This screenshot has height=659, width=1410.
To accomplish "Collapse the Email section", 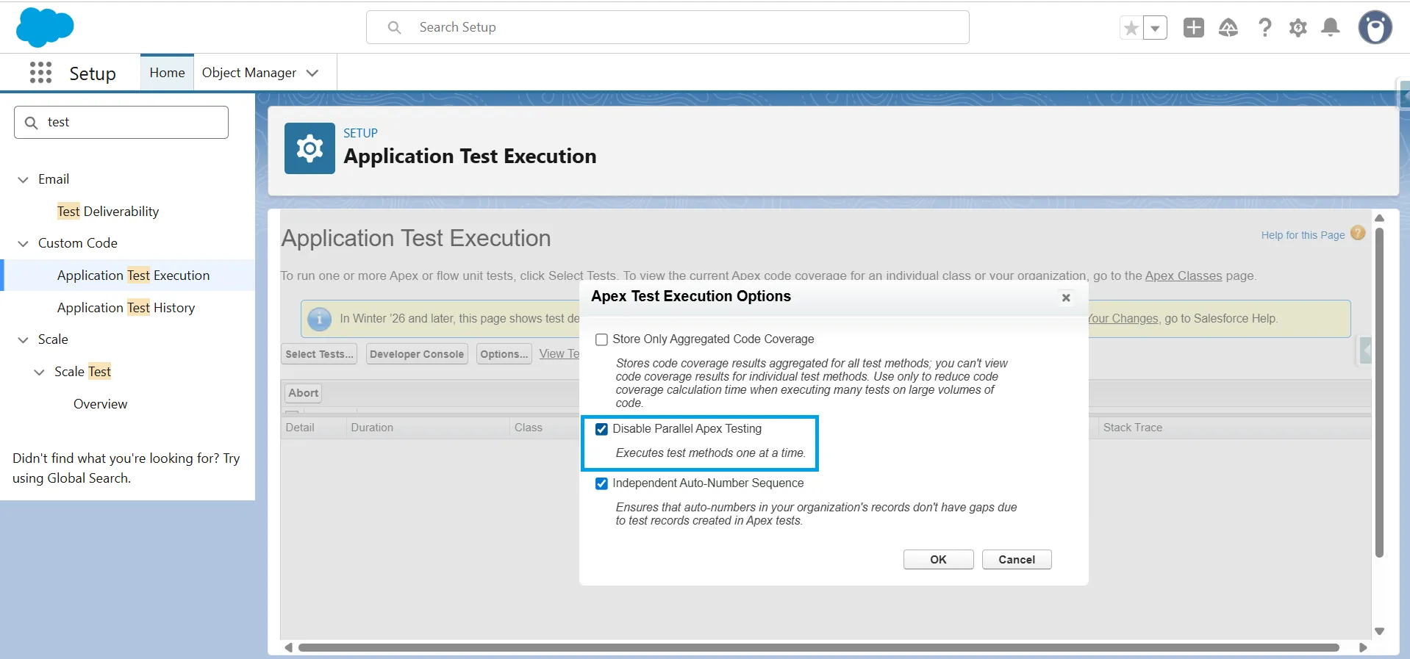I will point(24,180).
